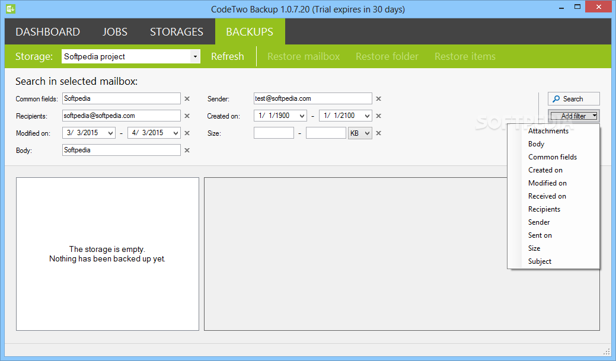Close the CodeTwo Backup window
Viewport: 616px width, 361px height.
598,7
